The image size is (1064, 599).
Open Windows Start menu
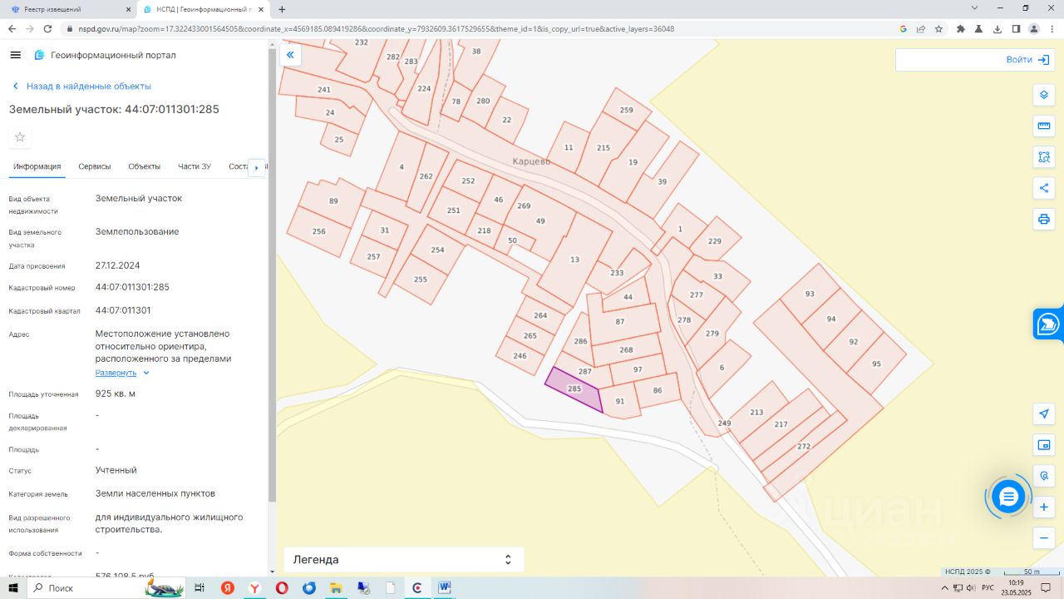[13, 587]
